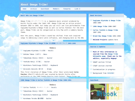This screenshot has height=101, width=135.
Task: Click cloud icon beside Brand New Omega Tribe link
Action: coord(91,36)
